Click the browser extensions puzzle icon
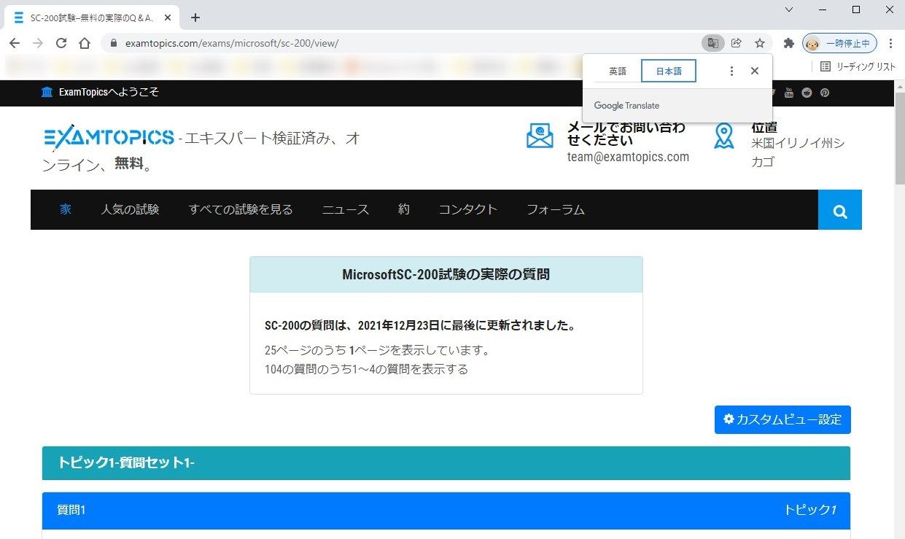 [x=788, y=43]
